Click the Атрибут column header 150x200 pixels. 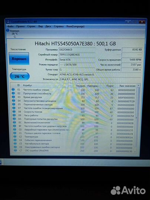pos(27,85)
